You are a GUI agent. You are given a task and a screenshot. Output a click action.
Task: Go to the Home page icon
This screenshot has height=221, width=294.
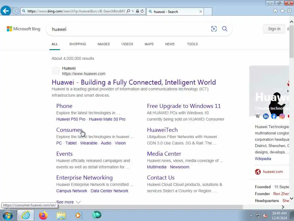coord(275,11)
